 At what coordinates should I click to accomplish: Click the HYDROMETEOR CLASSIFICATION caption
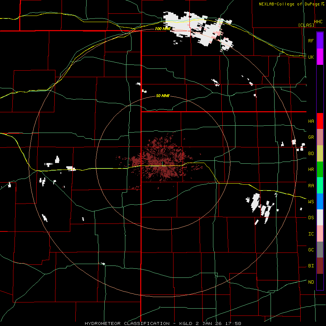click(127, 323)
